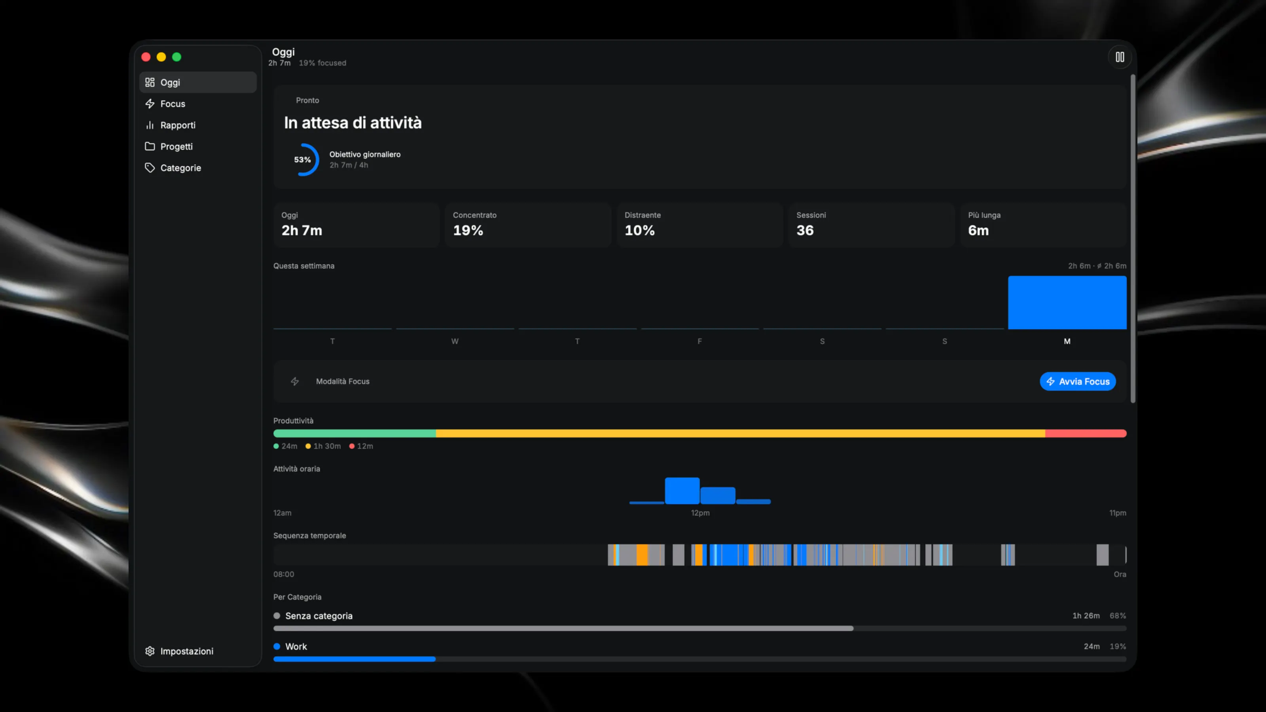Click the blue Work category dot
Screen dimensions: 1266x712
click(277, 646)
